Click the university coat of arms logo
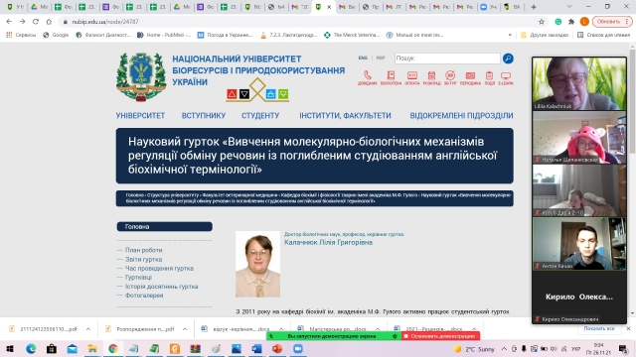Viewport: 636px width, 357px height. (x=141, y=76)
